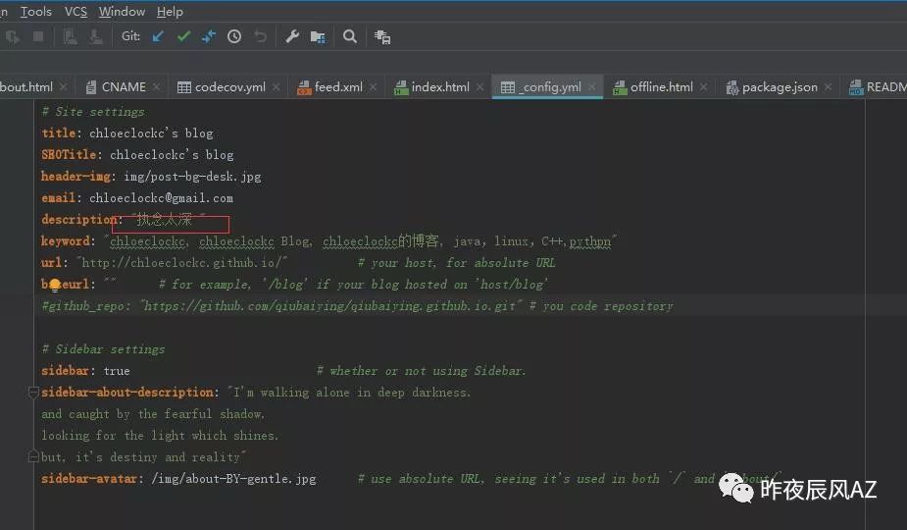Image resolution: width=907 pixels, height=530 pixels.
Task: Click the JSON file icon on package.json tab
Action: [x=732, y=87]
